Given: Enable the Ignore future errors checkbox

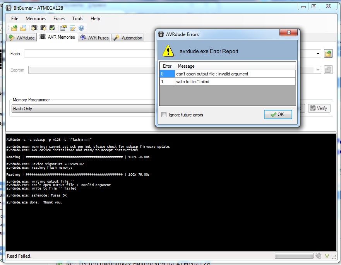Looking at the screenshot, I should pos(164,115).
